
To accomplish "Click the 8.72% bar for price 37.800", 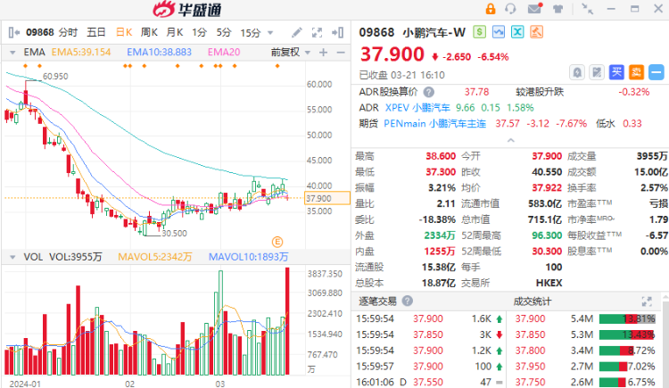I will tap(627, 351).
